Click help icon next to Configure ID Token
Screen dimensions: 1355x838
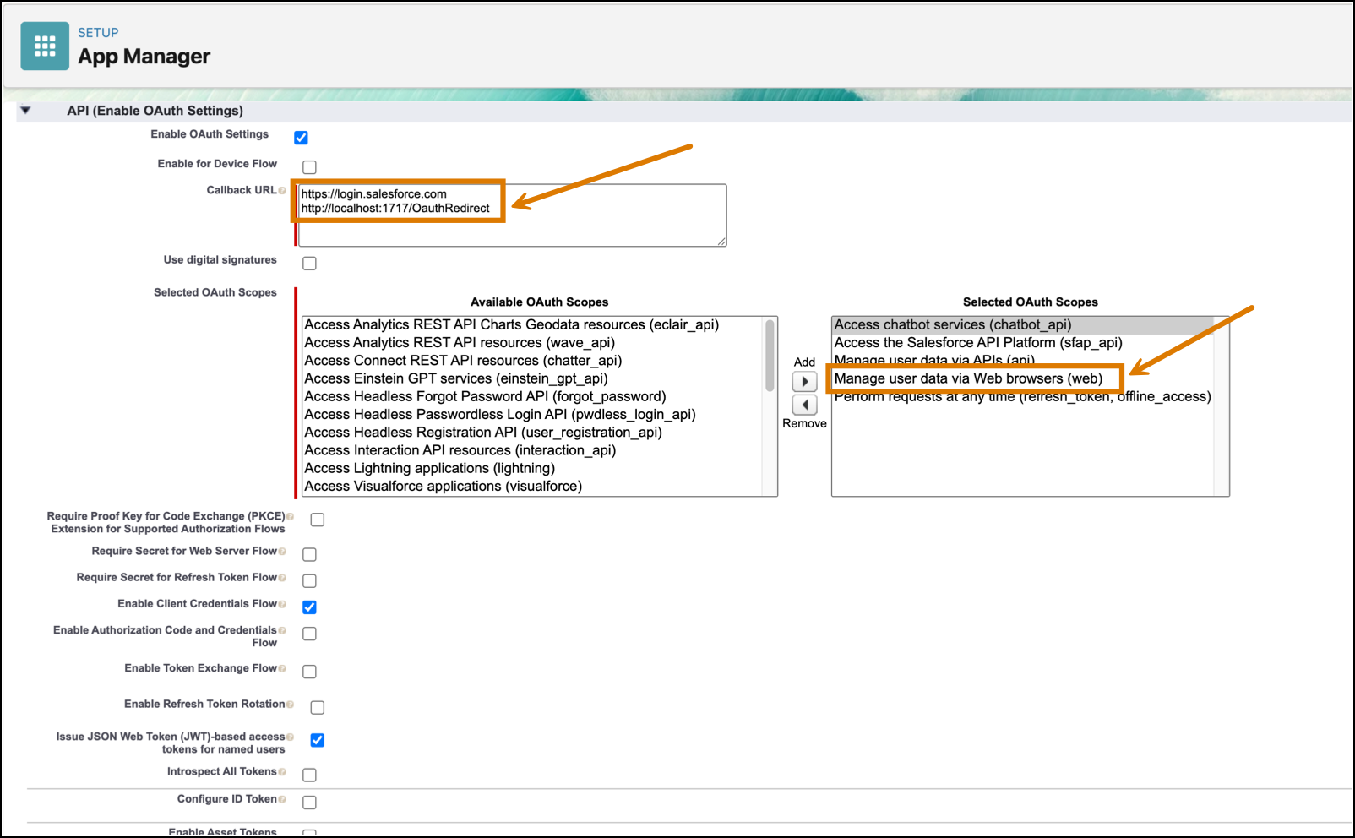click(282, 799)
